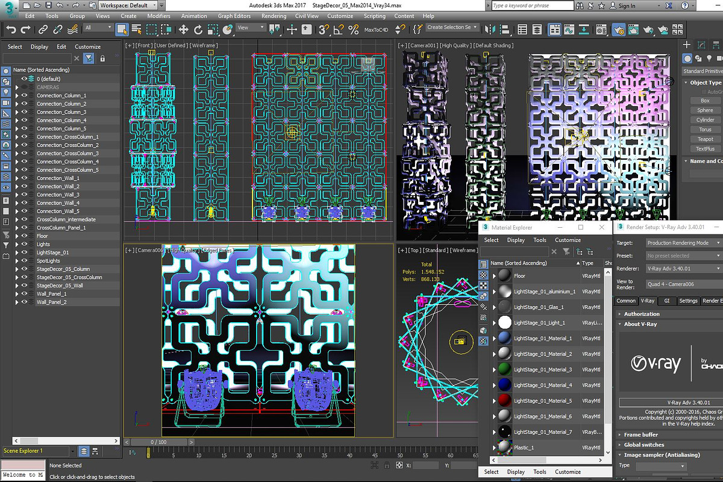Open the View reference coordinate dropdown

251,28
